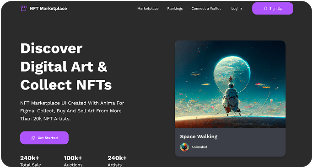
Task: Click the purple Sign Up button
Action: point(273,8)
